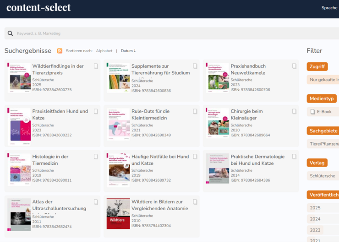Select ISBN text 9783794402304

pyautogui.click(x=156, y=226)
